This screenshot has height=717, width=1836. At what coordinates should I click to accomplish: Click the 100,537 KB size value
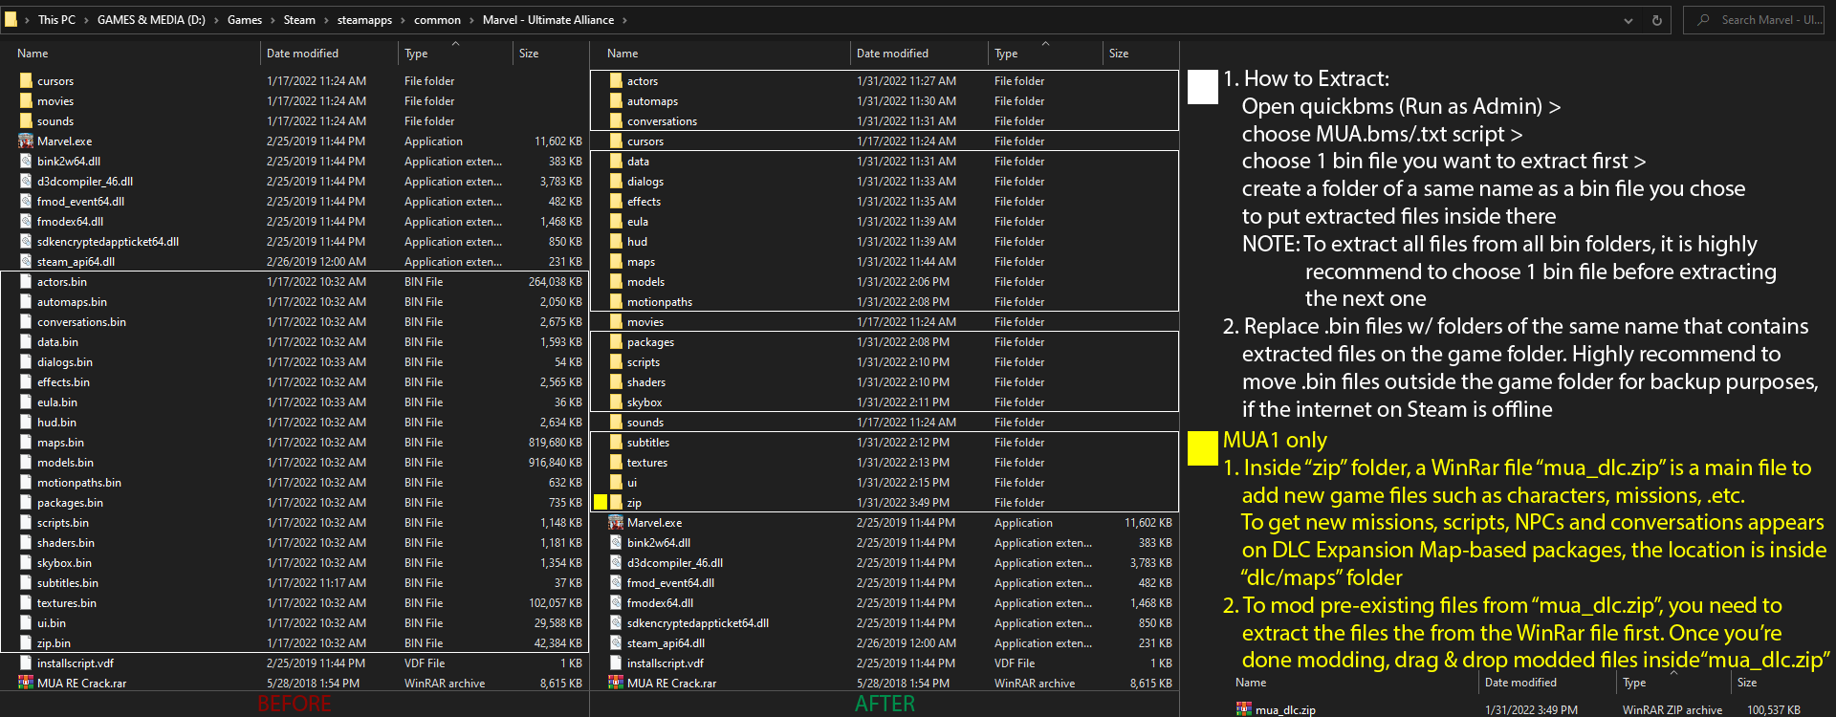1774,710
